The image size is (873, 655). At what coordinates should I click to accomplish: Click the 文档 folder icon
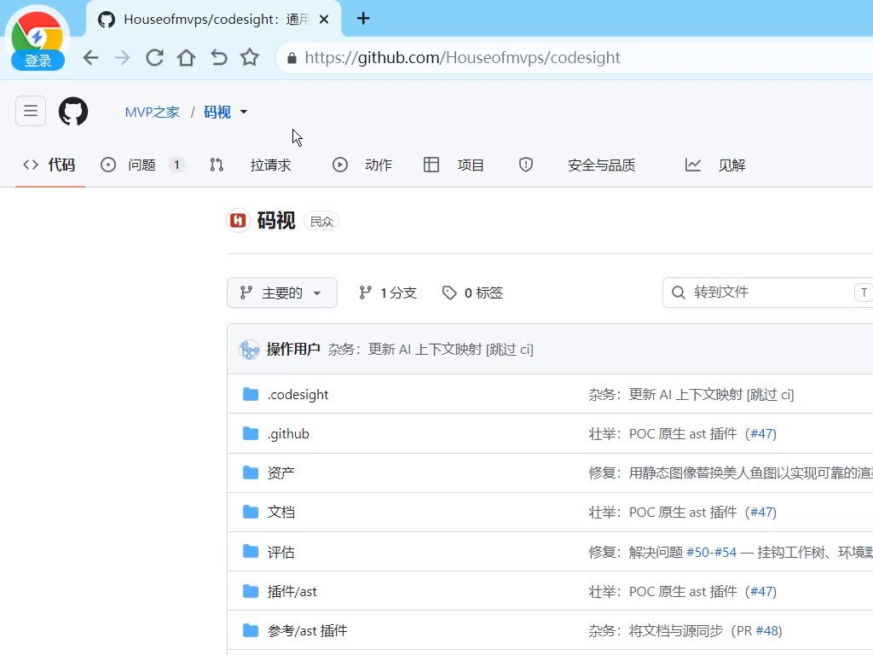[251, 512]
